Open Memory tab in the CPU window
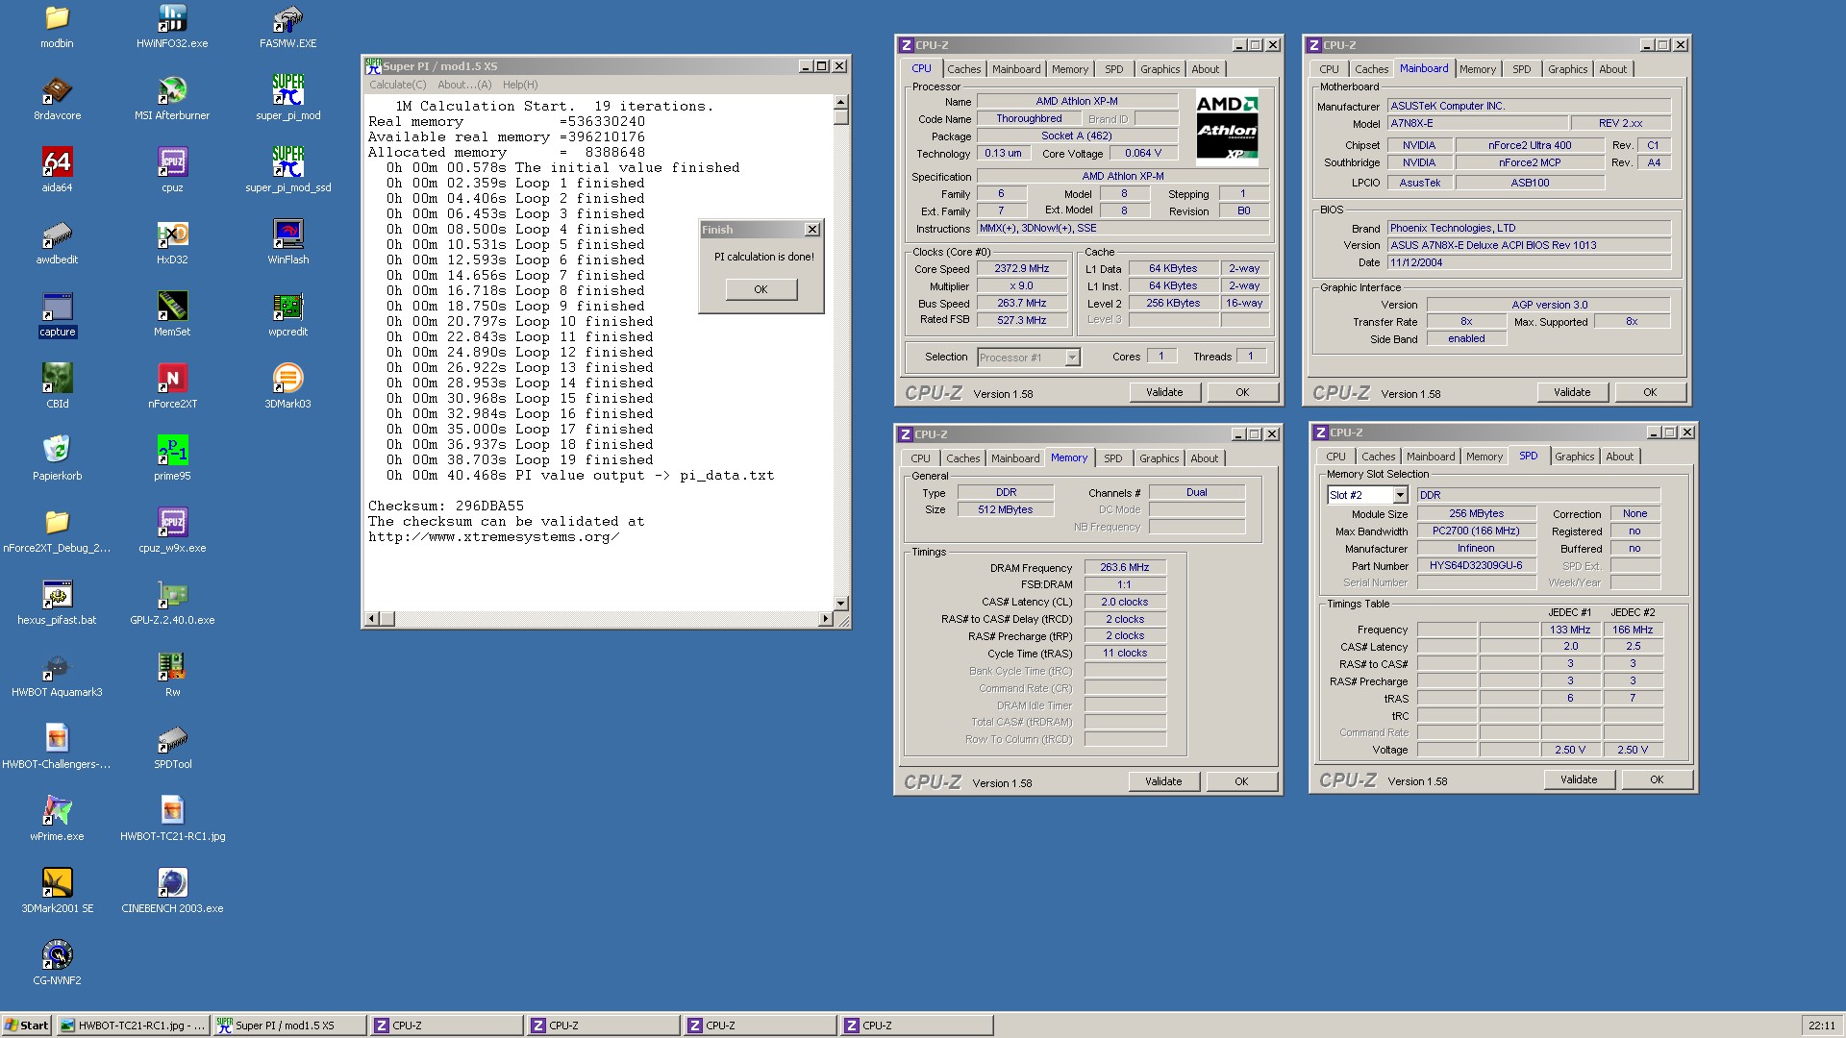The image size is (1846, 1038). point(1069,69)
